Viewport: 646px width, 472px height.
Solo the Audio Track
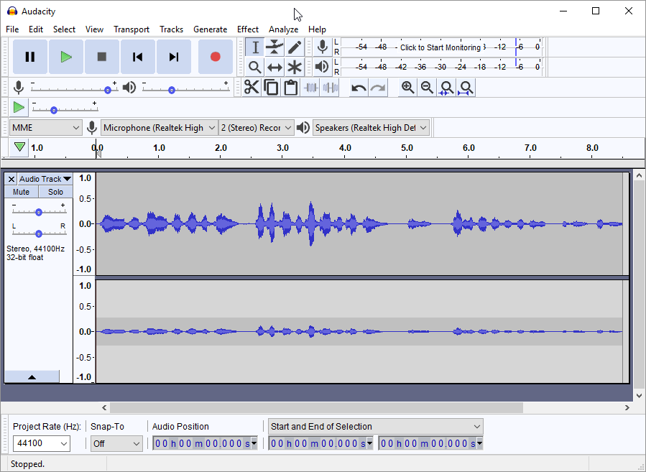pos(55,192)
